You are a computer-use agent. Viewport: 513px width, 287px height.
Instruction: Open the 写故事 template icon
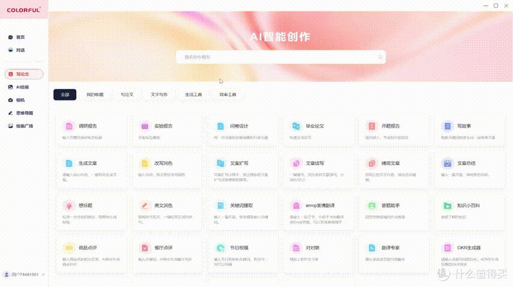pos(448,126)
